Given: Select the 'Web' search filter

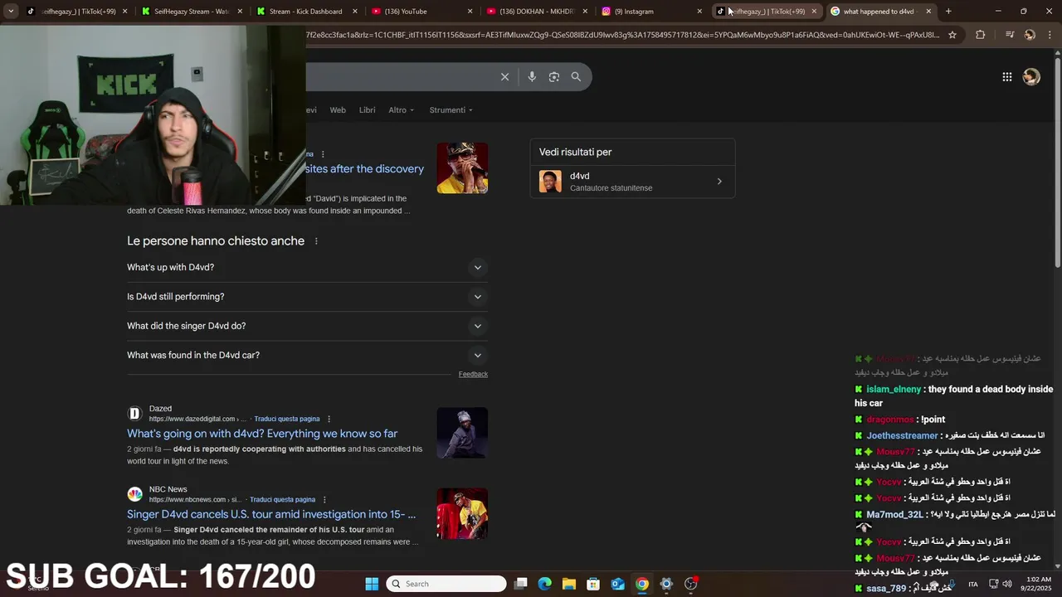Looking at the screenshot, I should 338,110.
